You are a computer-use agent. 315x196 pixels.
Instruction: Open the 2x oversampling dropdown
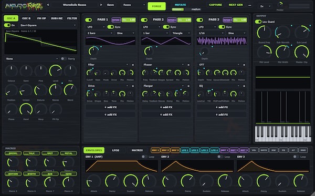(265, 6)
